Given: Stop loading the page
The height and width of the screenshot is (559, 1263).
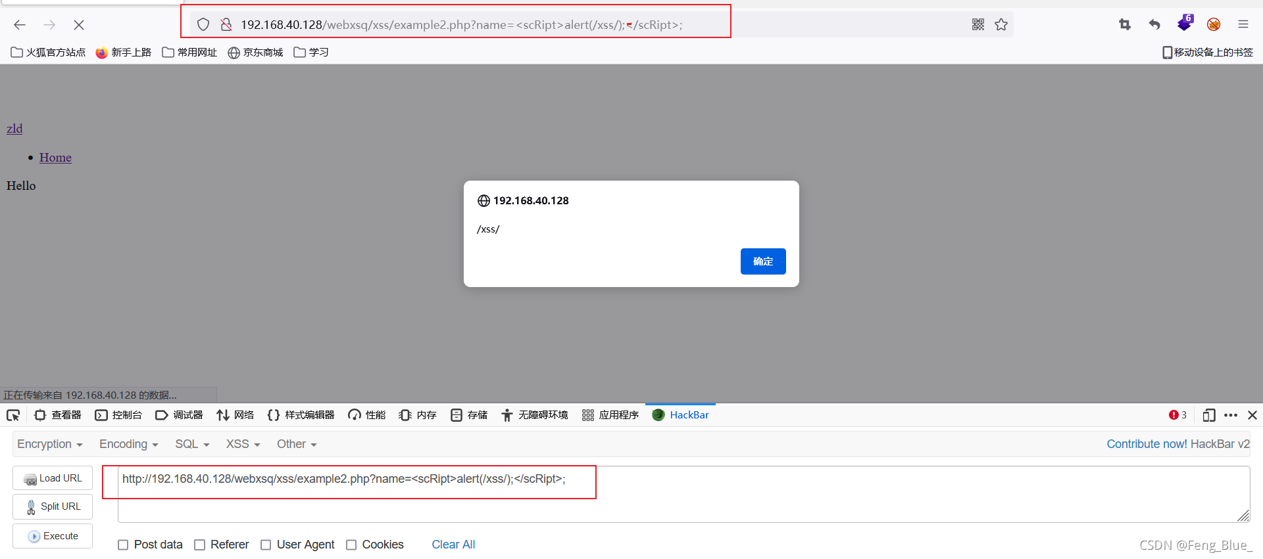Looking at the screenshot, I should tap(79, 25).
